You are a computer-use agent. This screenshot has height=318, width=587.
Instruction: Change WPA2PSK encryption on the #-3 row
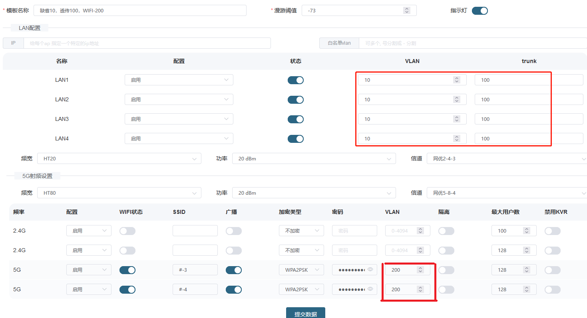click(301, 270)
